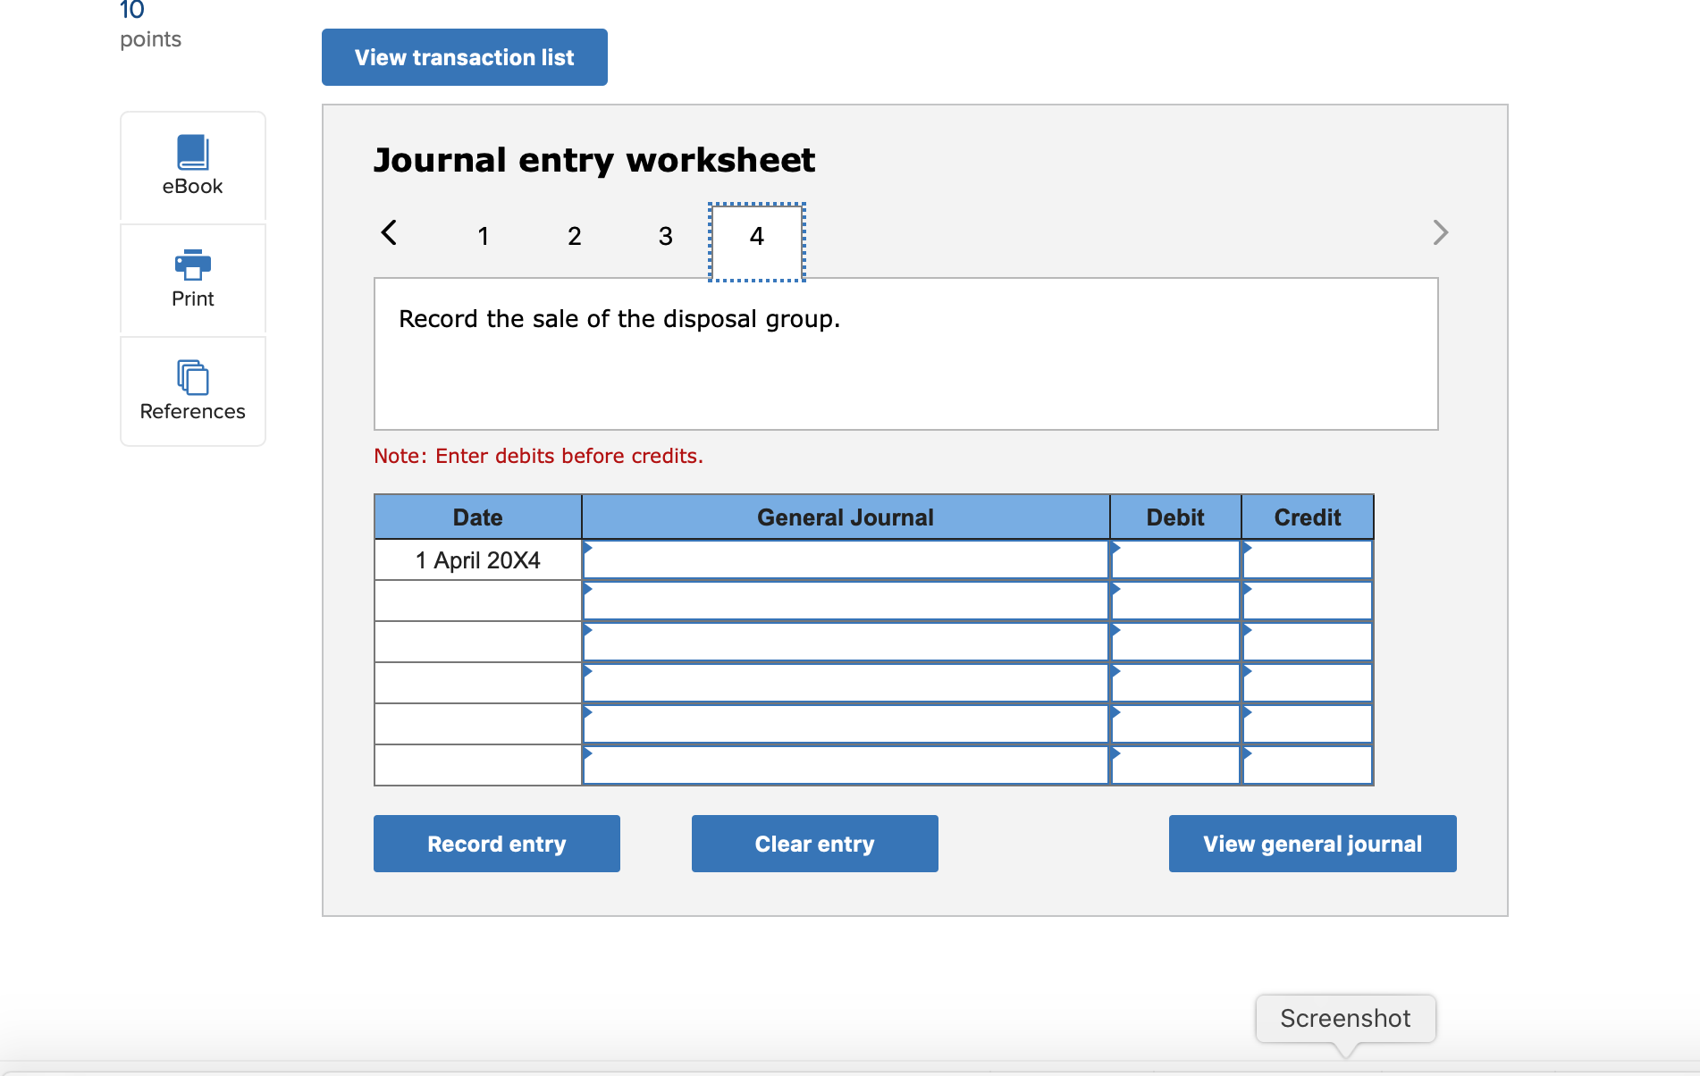Select journal entry tab 4
This screenshot has height=1076, width=1700.
(x=757, y=241)
